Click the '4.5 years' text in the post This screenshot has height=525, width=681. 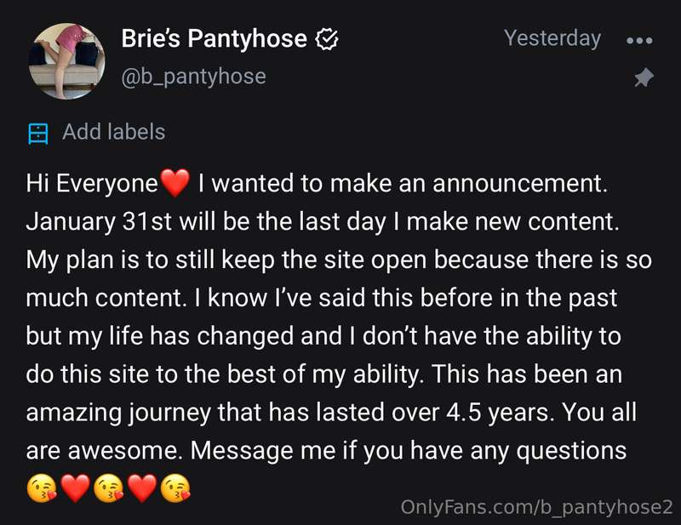coord(500,413)
